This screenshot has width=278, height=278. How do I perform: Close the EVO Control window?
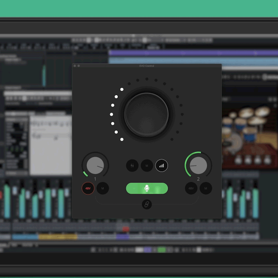pos(75,66)
